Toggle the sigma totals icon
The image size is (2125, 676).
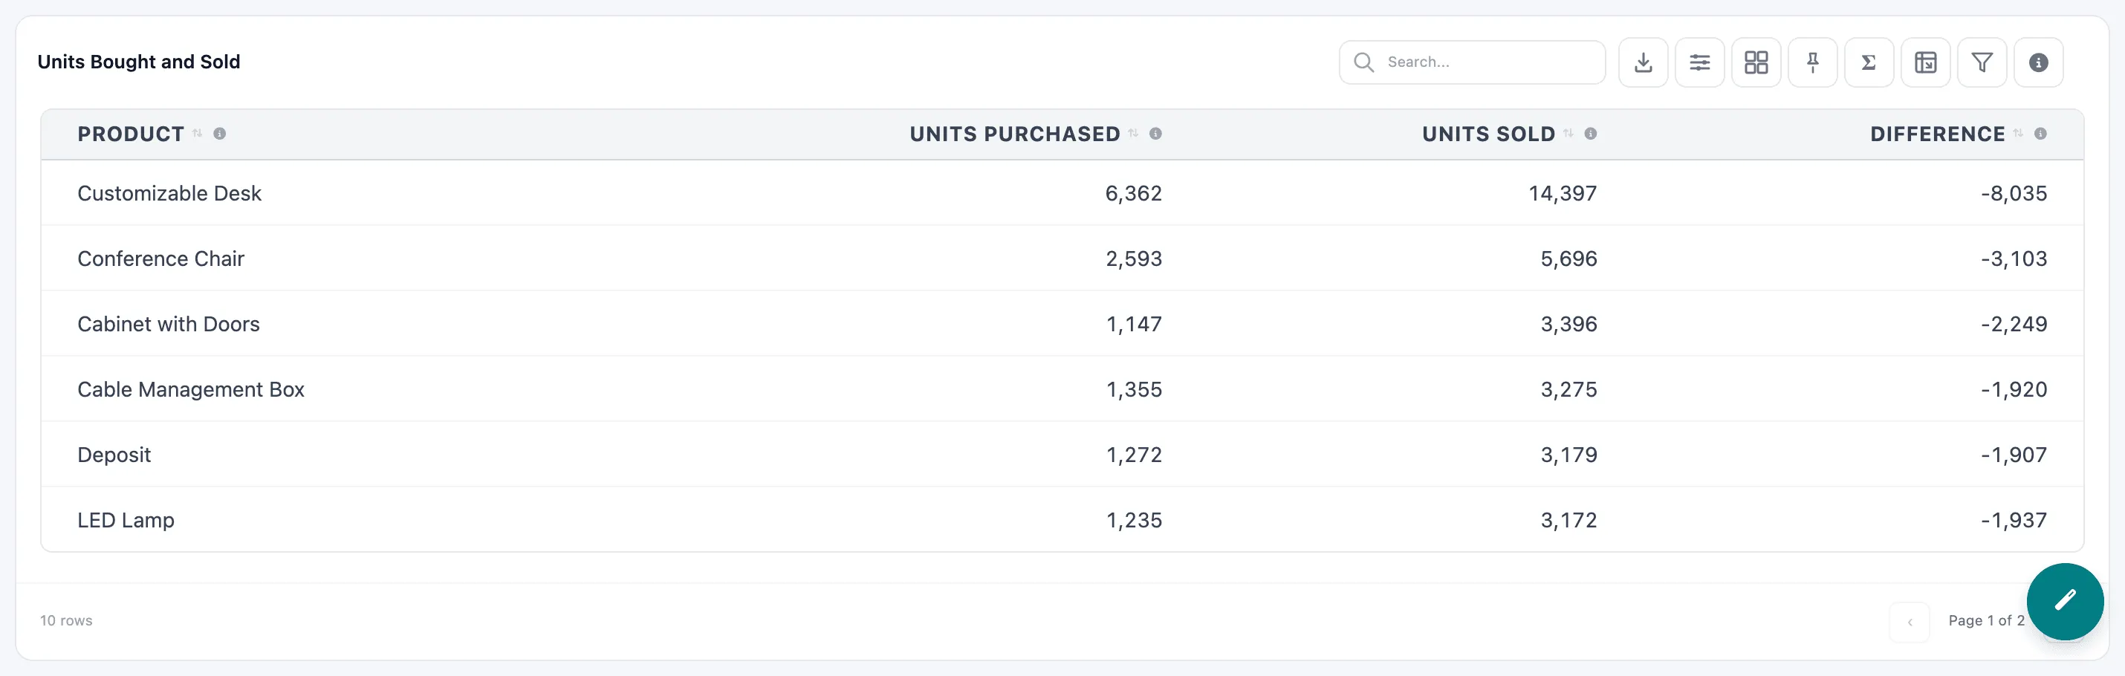click(1869, 62)
